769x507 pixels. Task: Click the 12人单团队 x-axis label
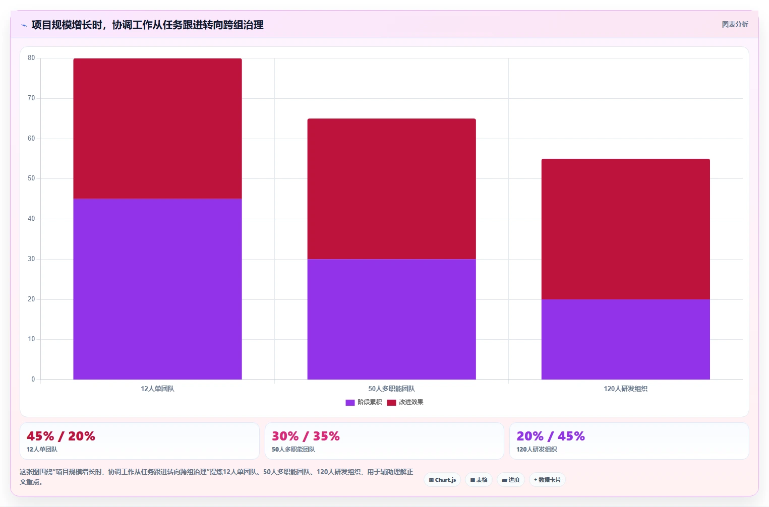[x=157, y=389]
